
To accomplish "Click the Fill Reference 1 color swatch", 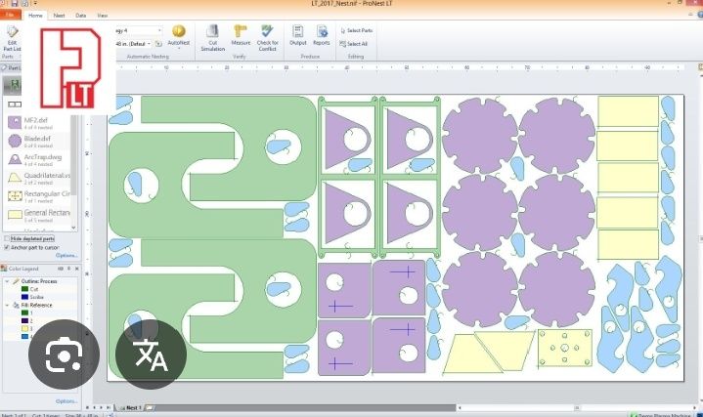I will (x=24, y=313).
